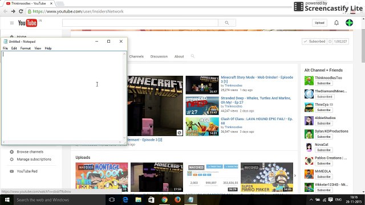Search within the channel using magnifier icon
This screenshot has height=205, width=365.
click(193, 56)
